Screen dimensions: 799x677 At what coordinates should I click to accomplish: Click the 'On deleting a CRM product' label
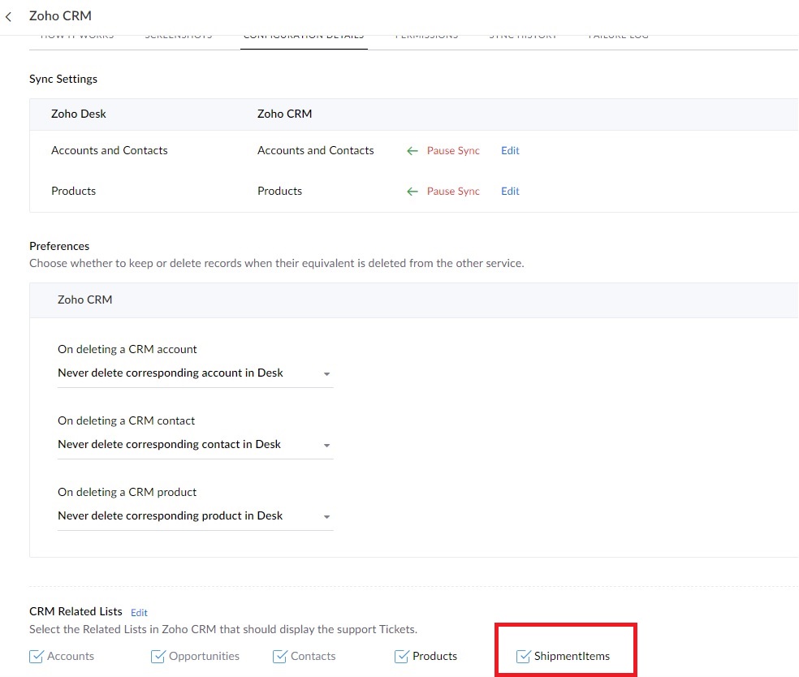pos(127,492)
